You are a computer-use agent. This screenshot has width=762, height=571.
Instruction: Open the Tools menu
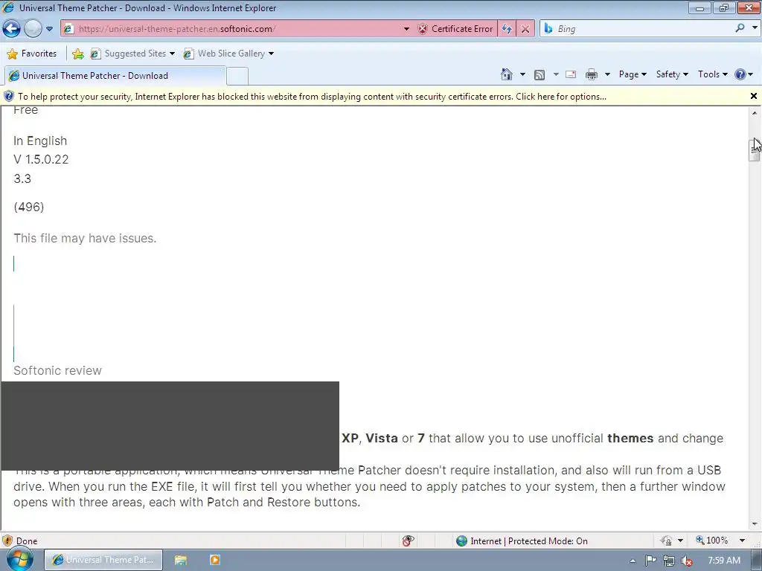[712, 74]
